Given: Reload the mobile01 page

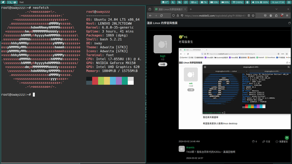Looking at the screenshot, I should [161, 16].
